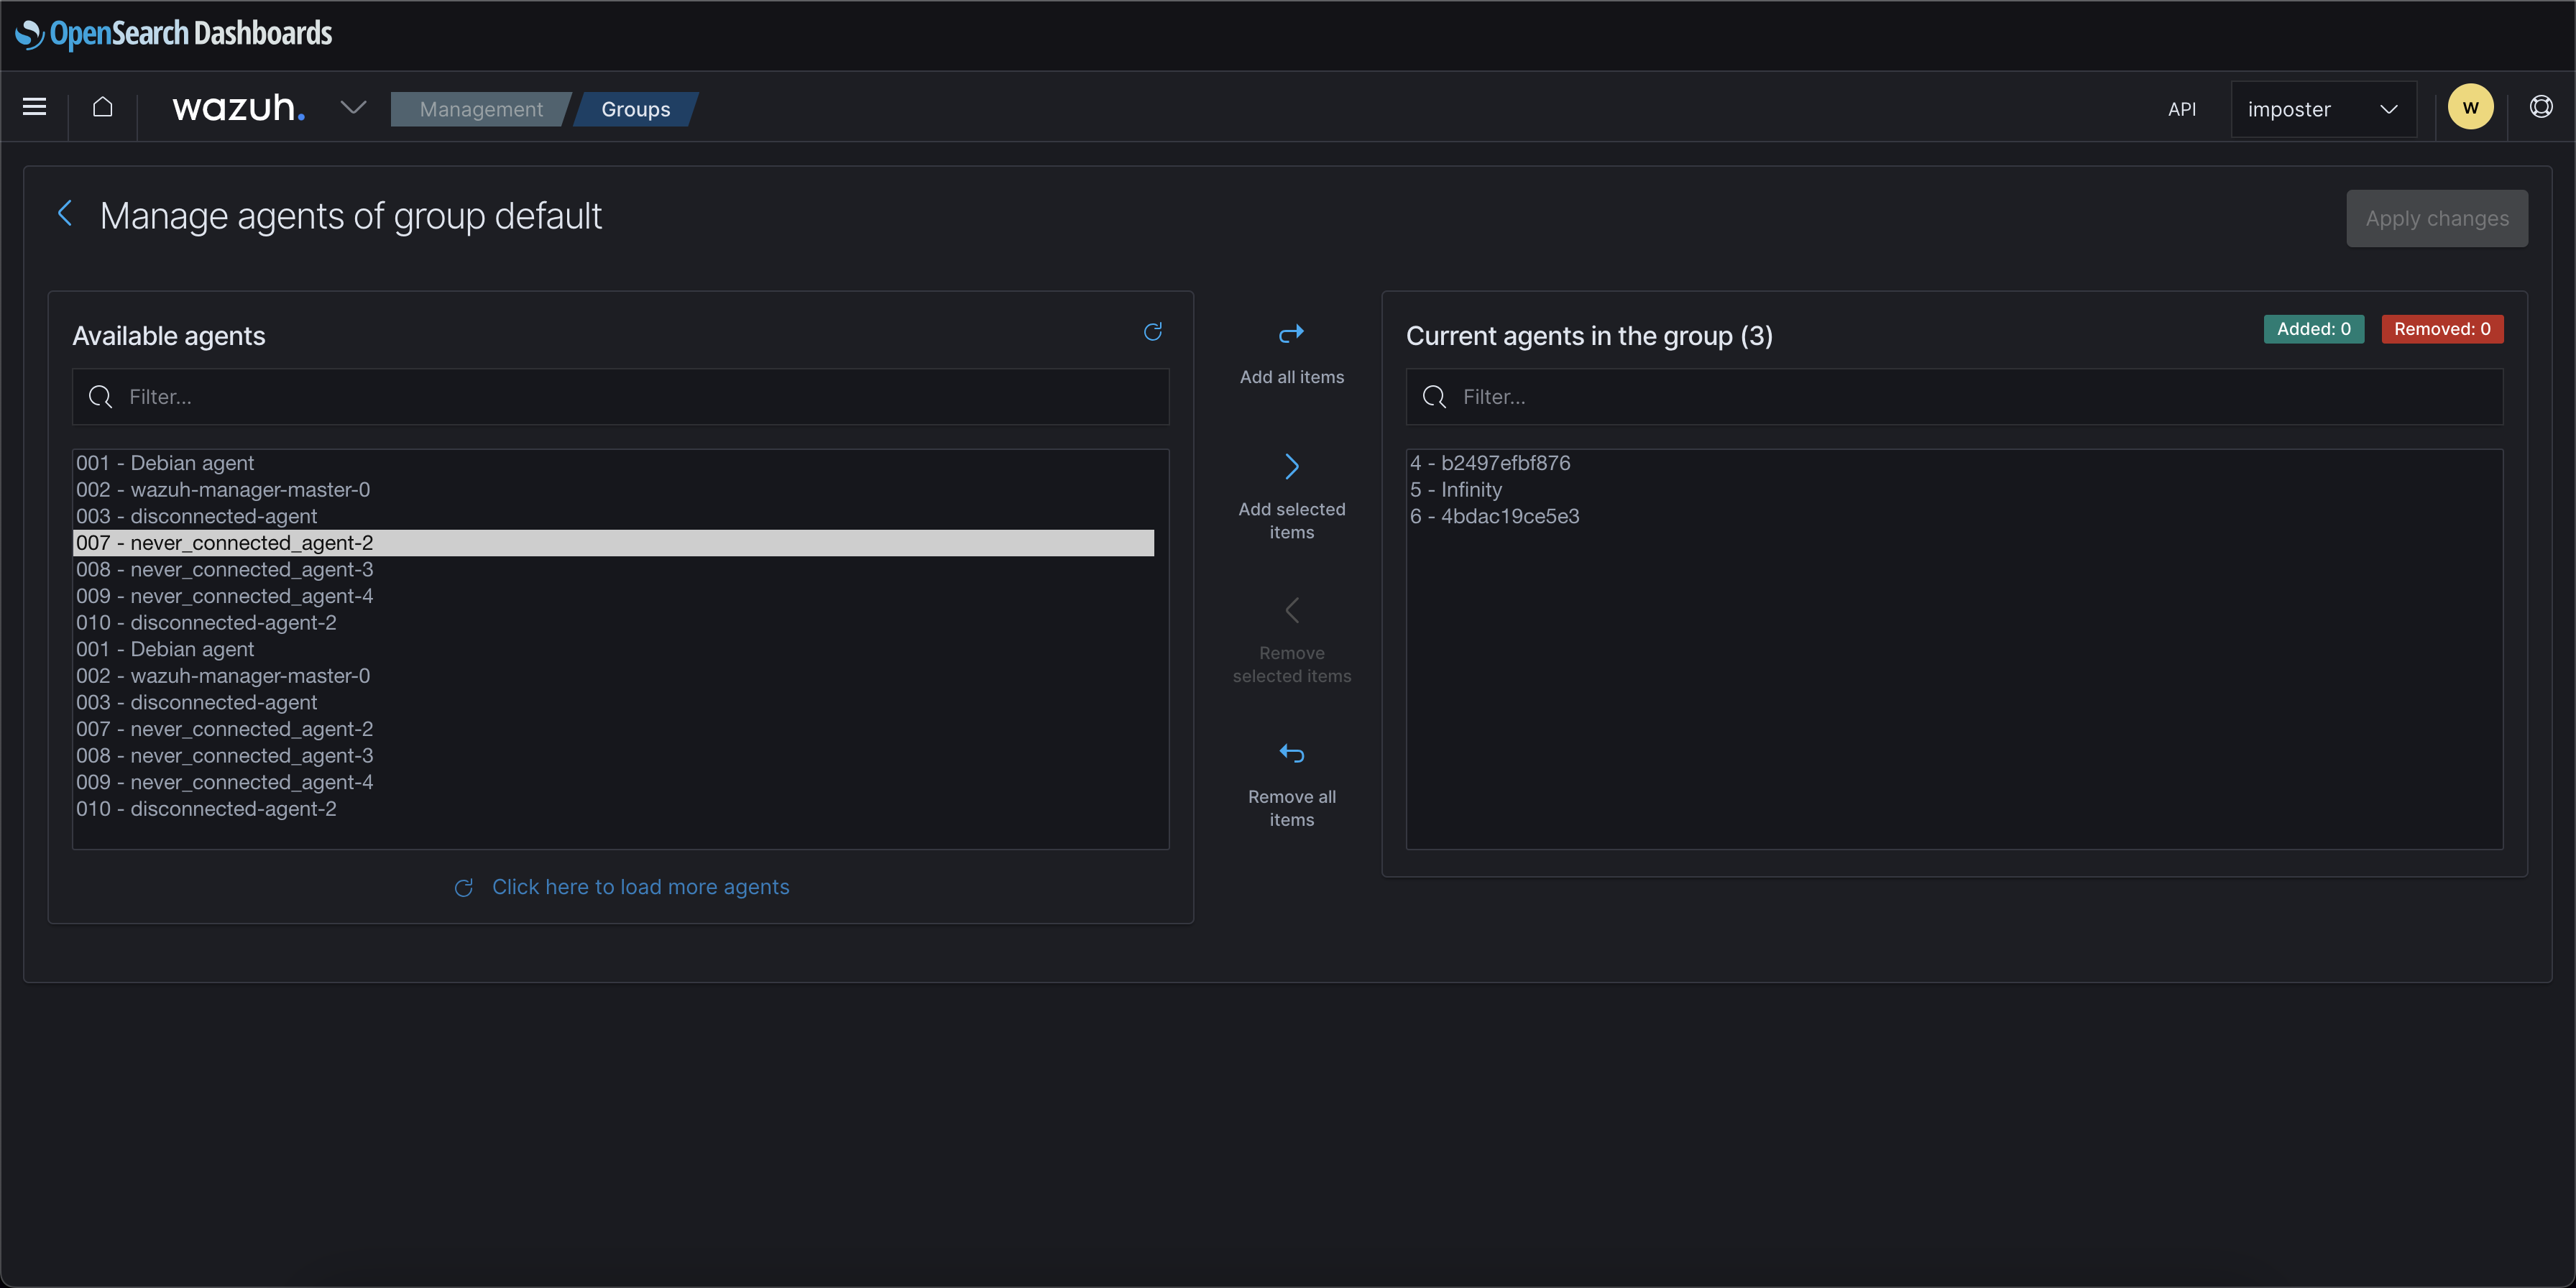Click the Add all items arrow icon

[x=1291, y=333]
